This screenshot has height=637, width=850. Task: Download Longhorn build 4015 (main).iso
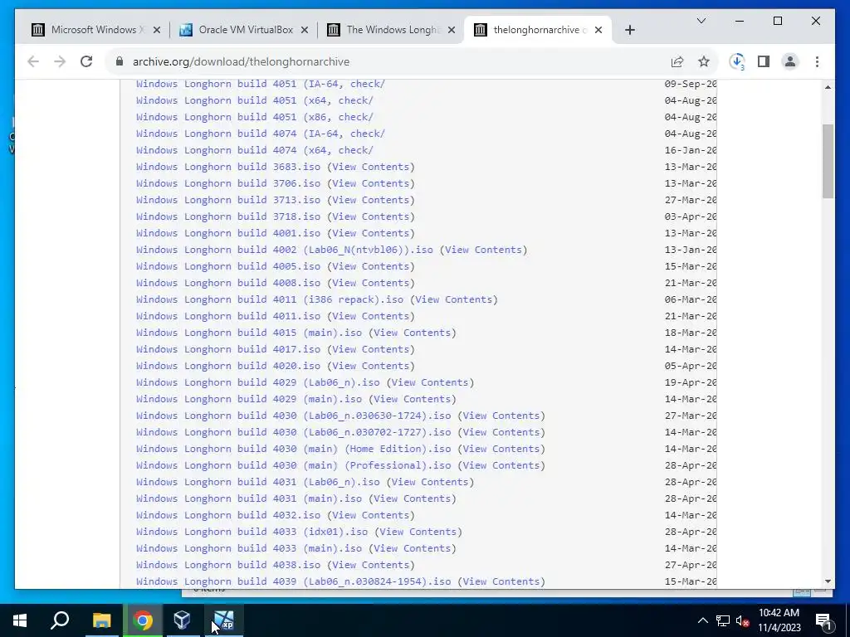point(249,333)
